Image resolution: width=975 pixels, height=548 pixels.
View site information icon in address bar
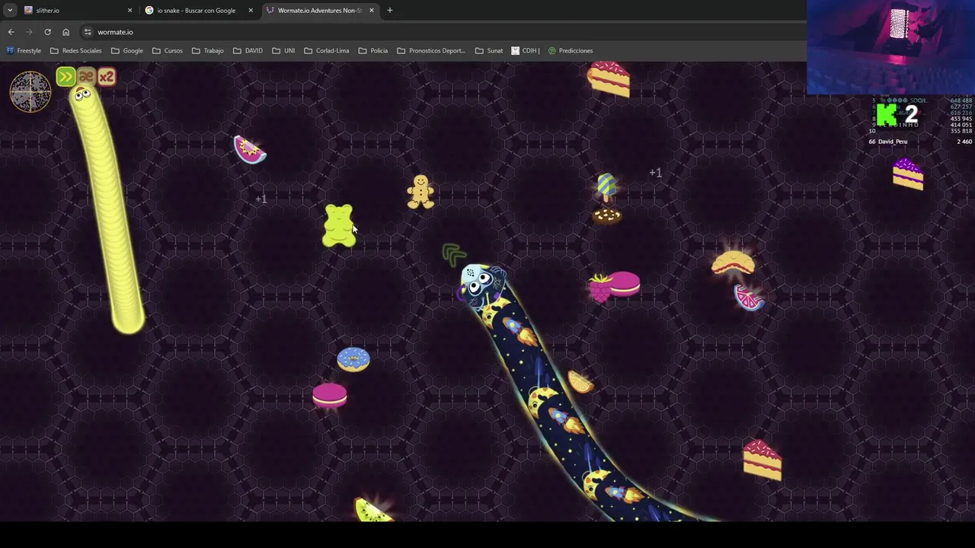pos(88,32)
